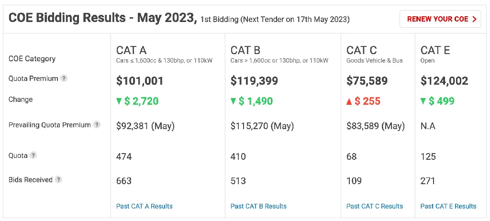Image resolution: width=490 pixels, height=221 pixels.
Task: Click the Prevailing Quota Premium help icon
Action: pos(97,125)
